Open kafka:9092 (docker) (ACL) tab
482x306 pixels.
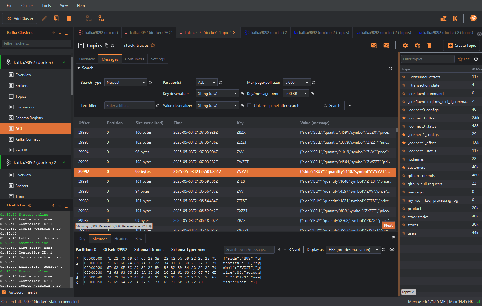(x=149, y=33)
